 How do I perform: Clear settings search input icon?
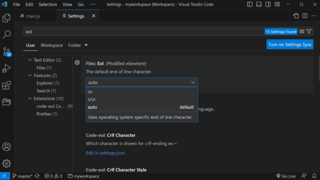[x=302, y=31]
